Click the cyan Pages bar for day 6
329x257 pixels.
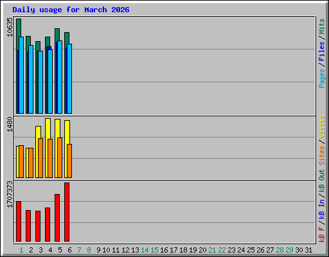69,78
